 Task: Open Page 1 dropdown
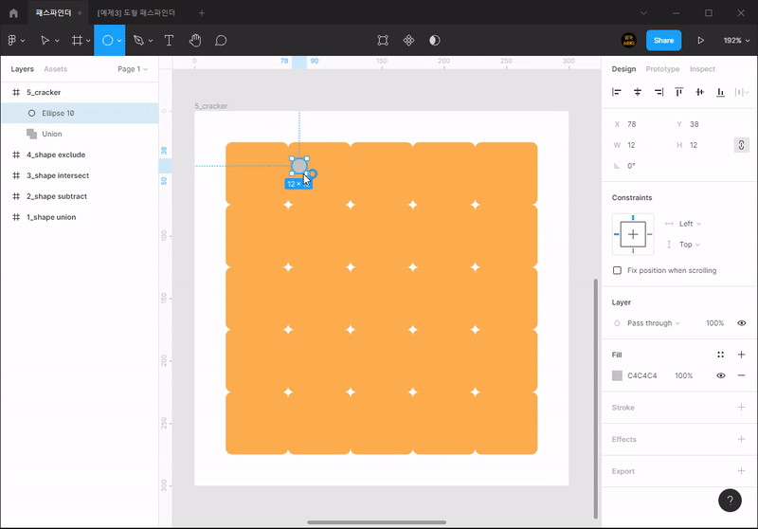coord(133,69)
